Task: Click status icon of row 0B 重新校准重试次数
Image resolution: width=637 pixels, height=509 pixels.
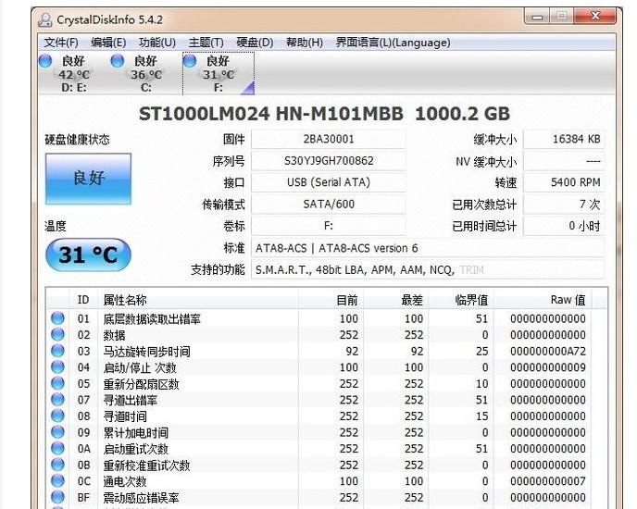Action: point(57,465)
